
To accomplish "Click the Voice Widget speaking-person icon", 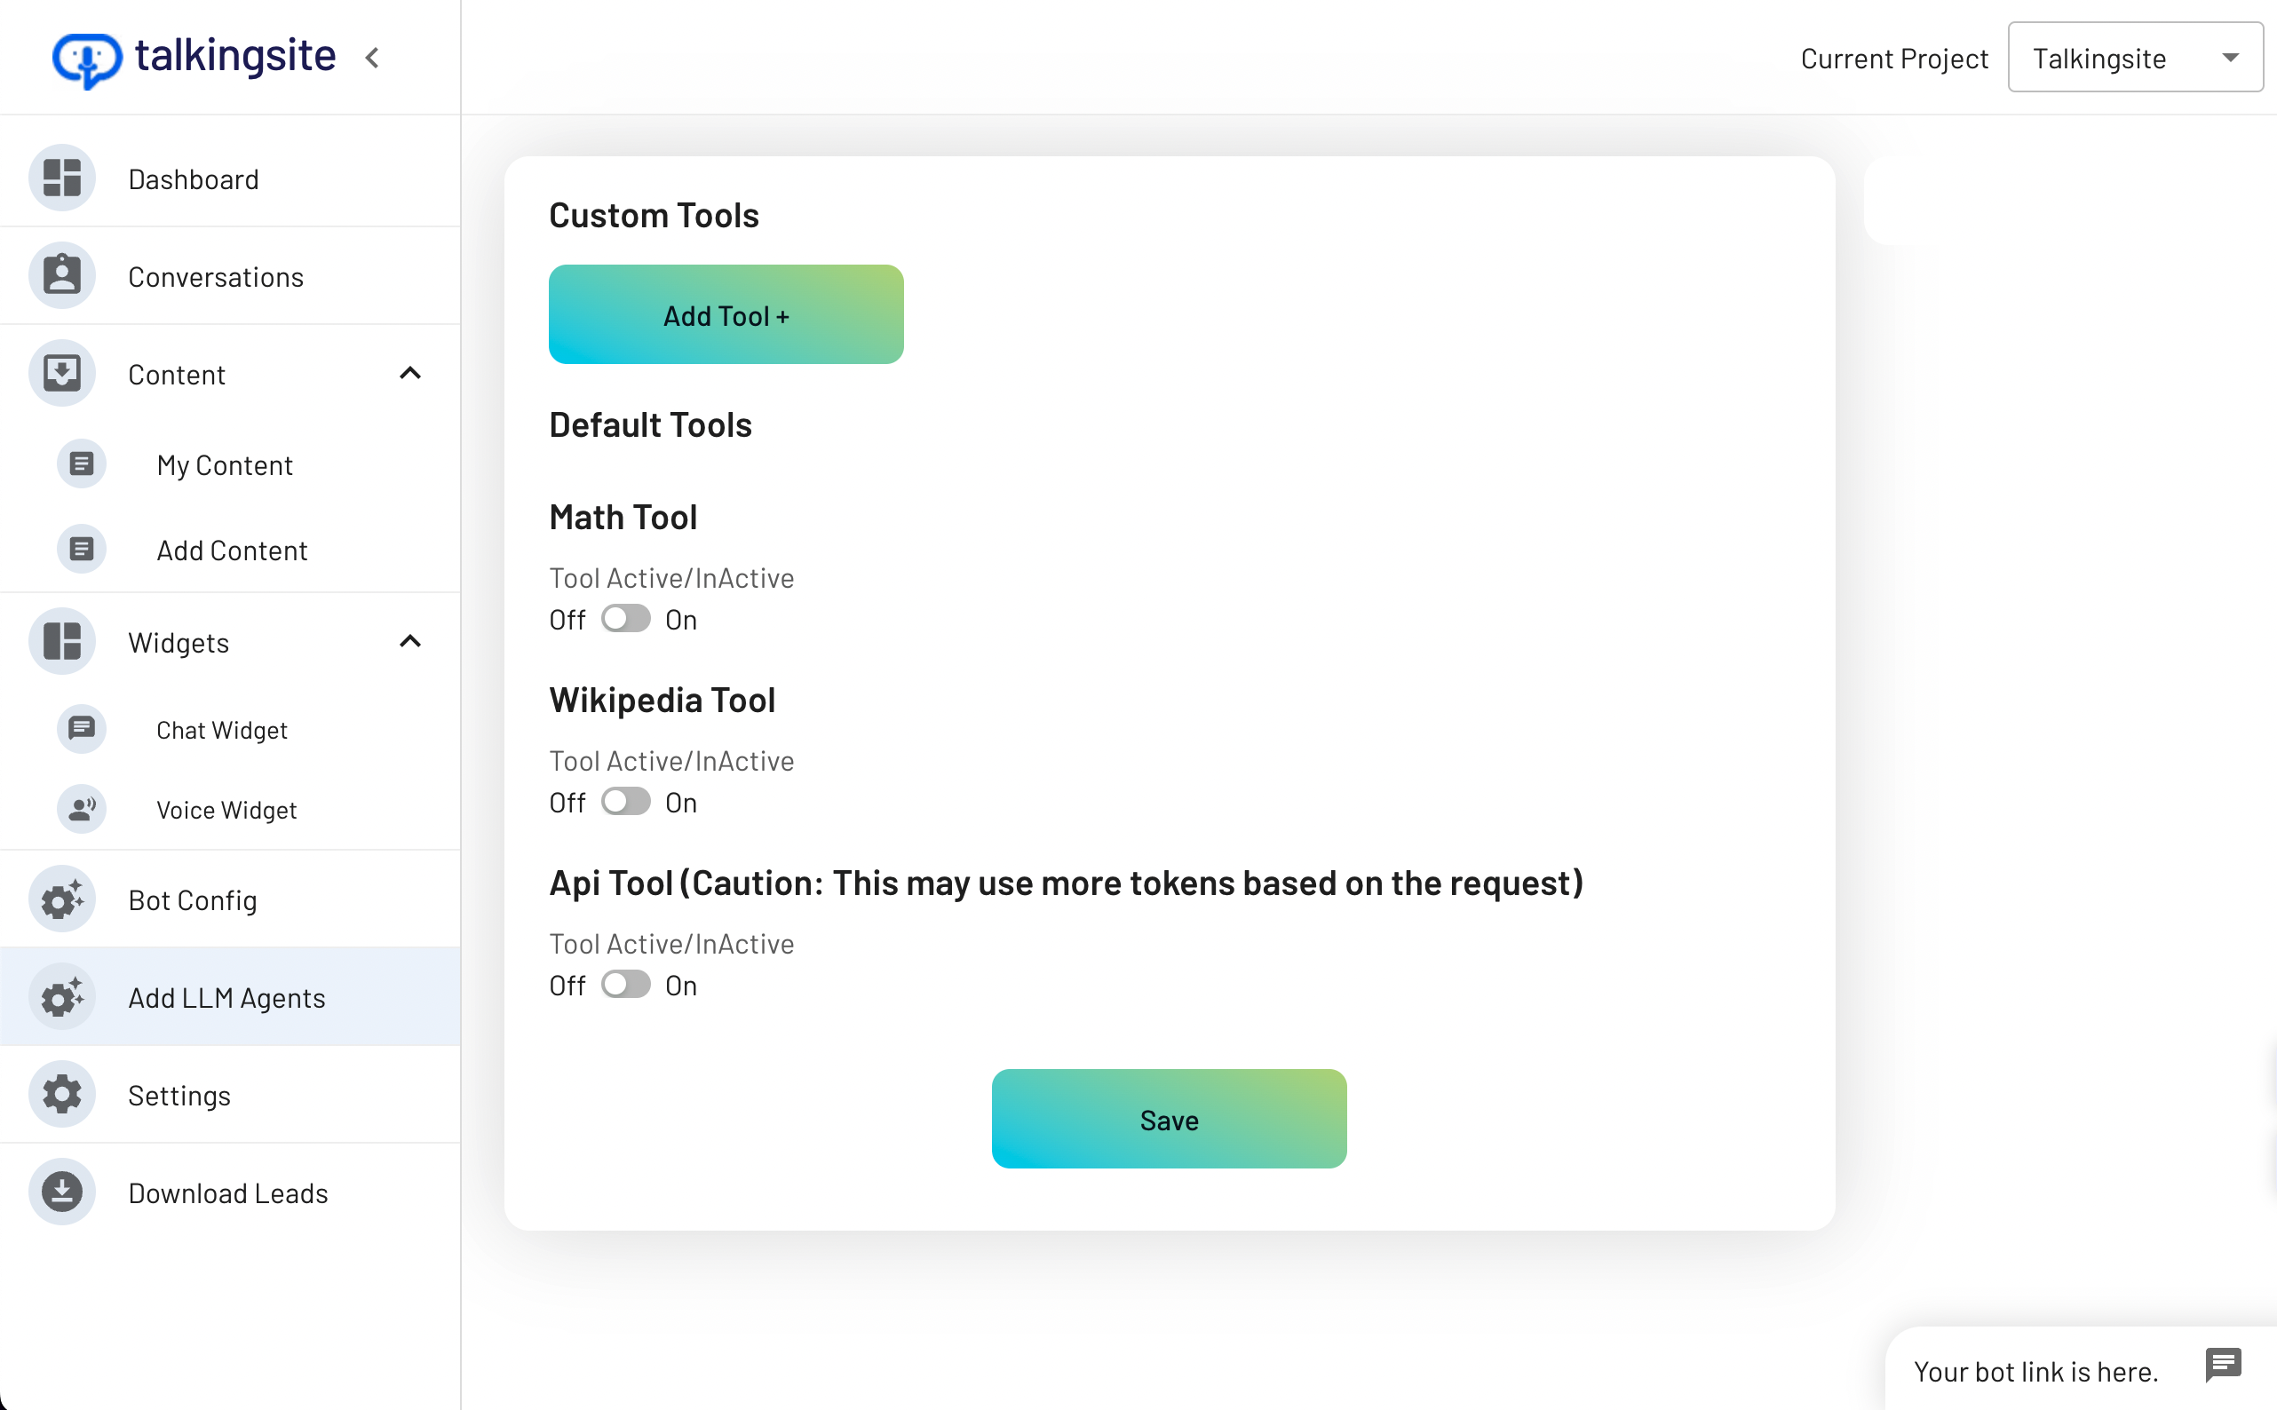I will pyautogui.click(x=81, y=809).
